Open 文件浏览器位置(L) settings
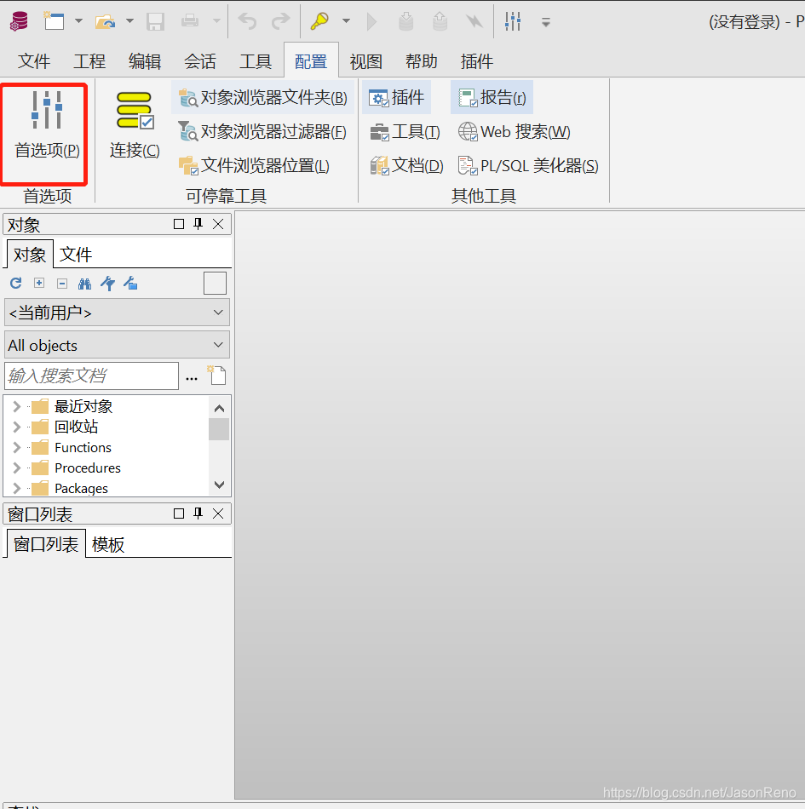This screenshot has width=805, height=809. [254, 165]
